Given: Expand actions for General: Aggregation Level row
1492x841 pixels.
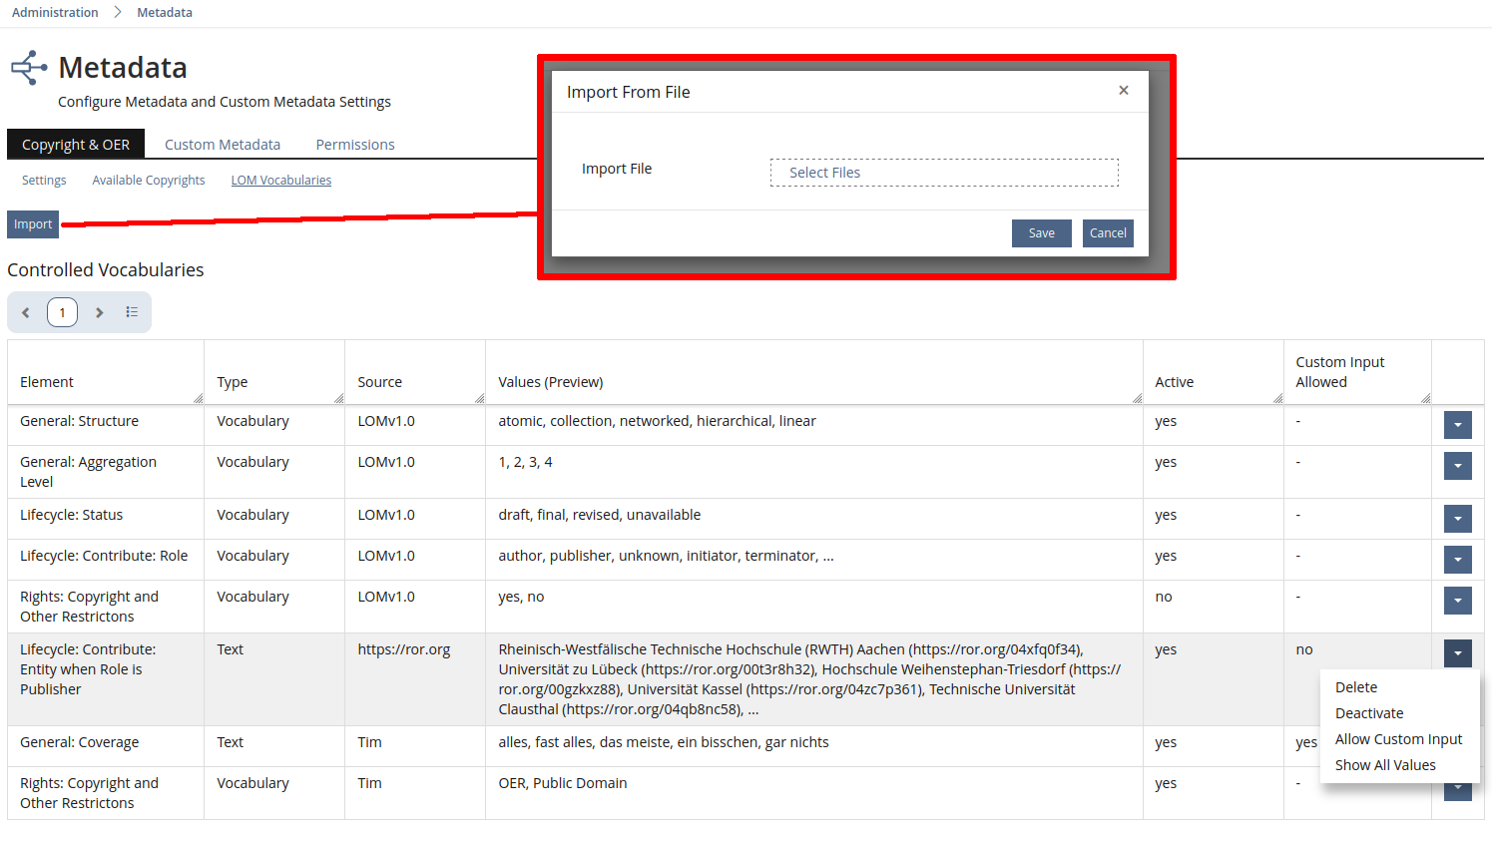Looking at the screenshot, I should (x=1457, y=466).
